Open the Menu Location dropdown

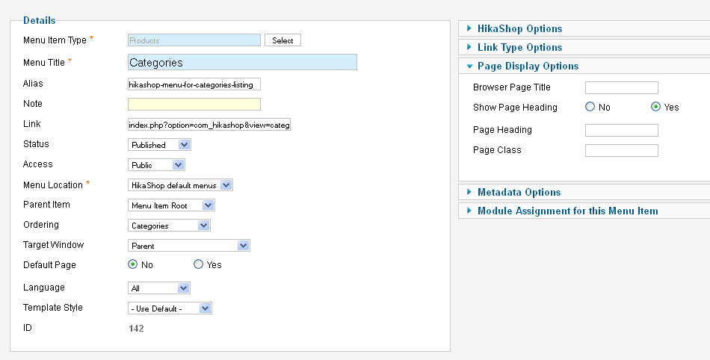point(180,185)
